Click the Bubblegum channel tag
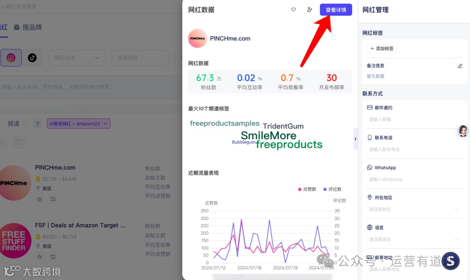Viewport: 470px width, 280px height. [244, 142]
